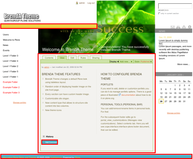Click 'Alternative Plone Skins and Themes' footer link
This screenshot has width=193, height=159.
pyautogui.click(x=19, y=157)
